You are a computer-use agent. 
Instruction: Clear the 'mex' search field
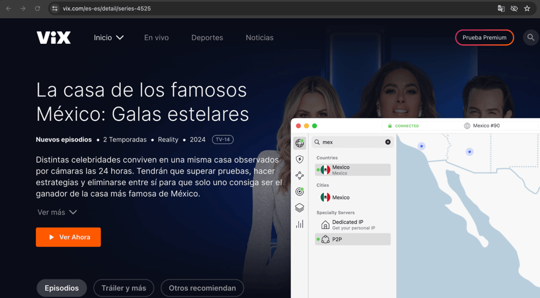coord(388,142)
